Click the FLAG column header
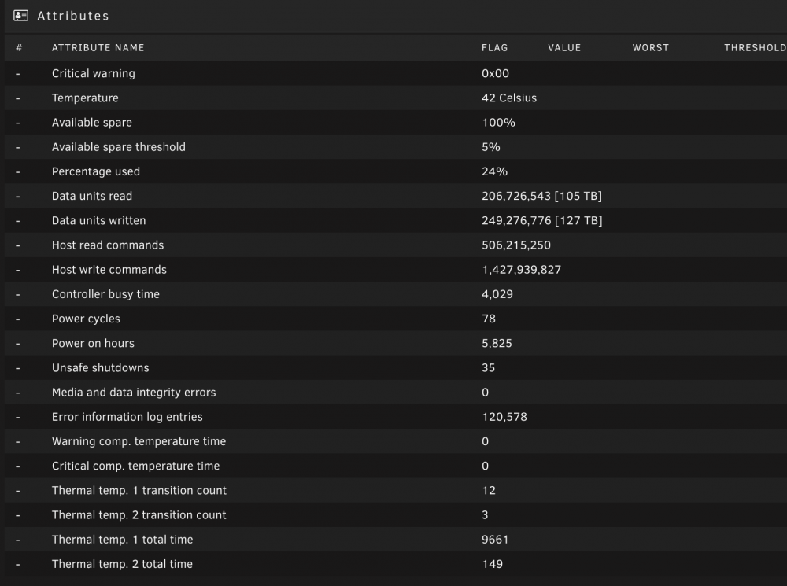This screenshot has height=586, width=787. pos(494,48)
